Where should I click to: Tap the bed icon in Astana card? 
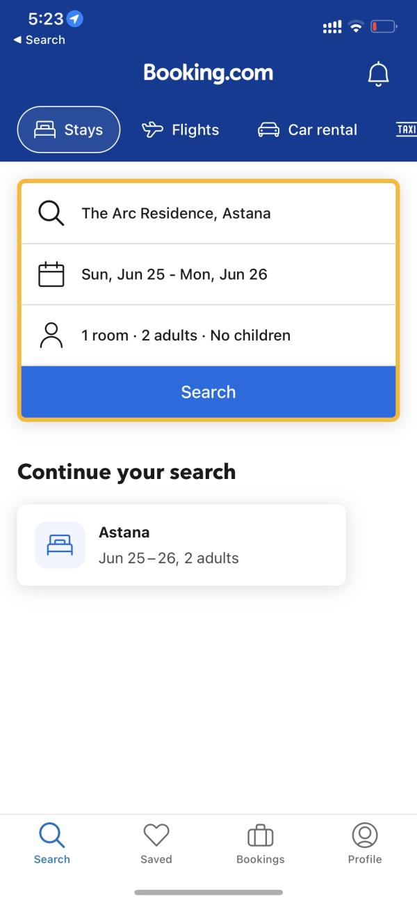60,545
